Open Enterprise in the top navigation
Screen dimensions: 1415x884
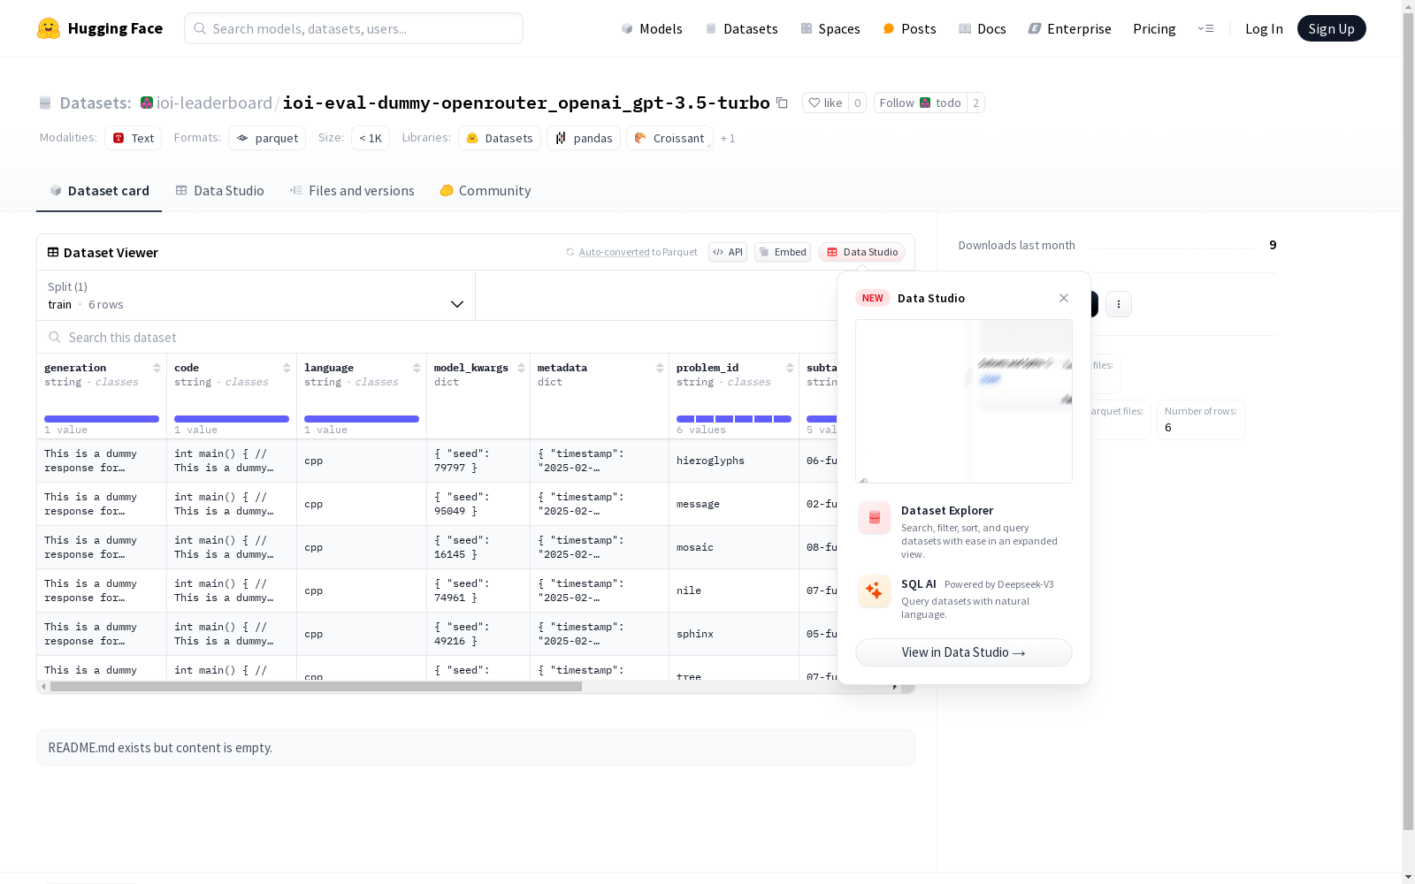click(1070, 28)
